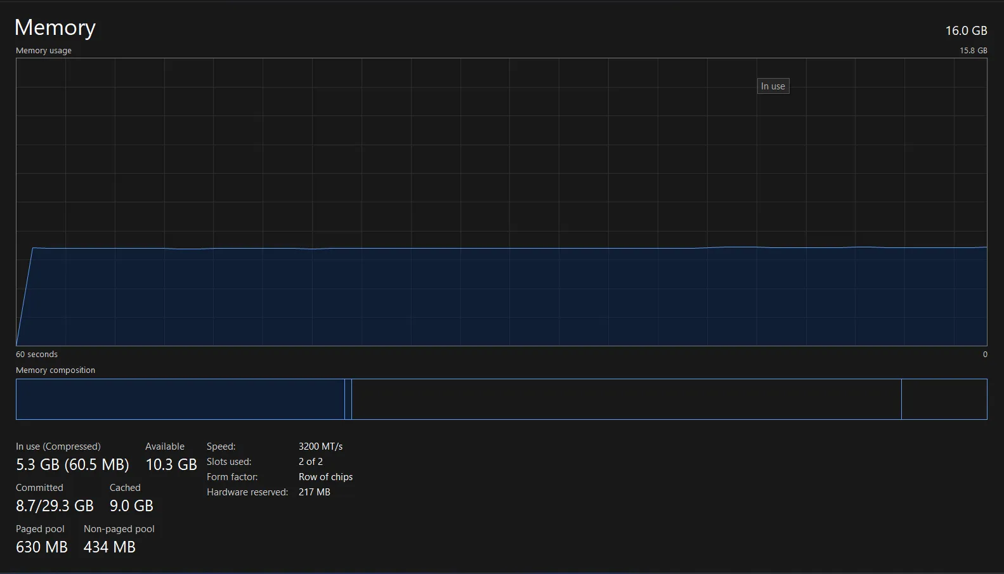Click the 16.0 GB total memory label
Image resolution: width=1004 pixels, height=574 pixels.
[x=965, y=30]
